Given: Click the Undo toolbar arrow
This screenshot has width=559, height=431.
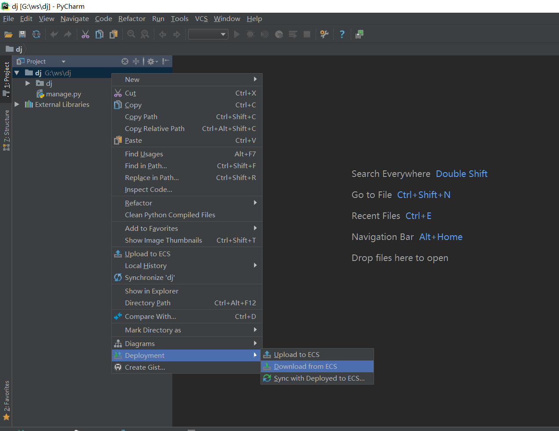Looking at the screenshot, I should [54, 34].
